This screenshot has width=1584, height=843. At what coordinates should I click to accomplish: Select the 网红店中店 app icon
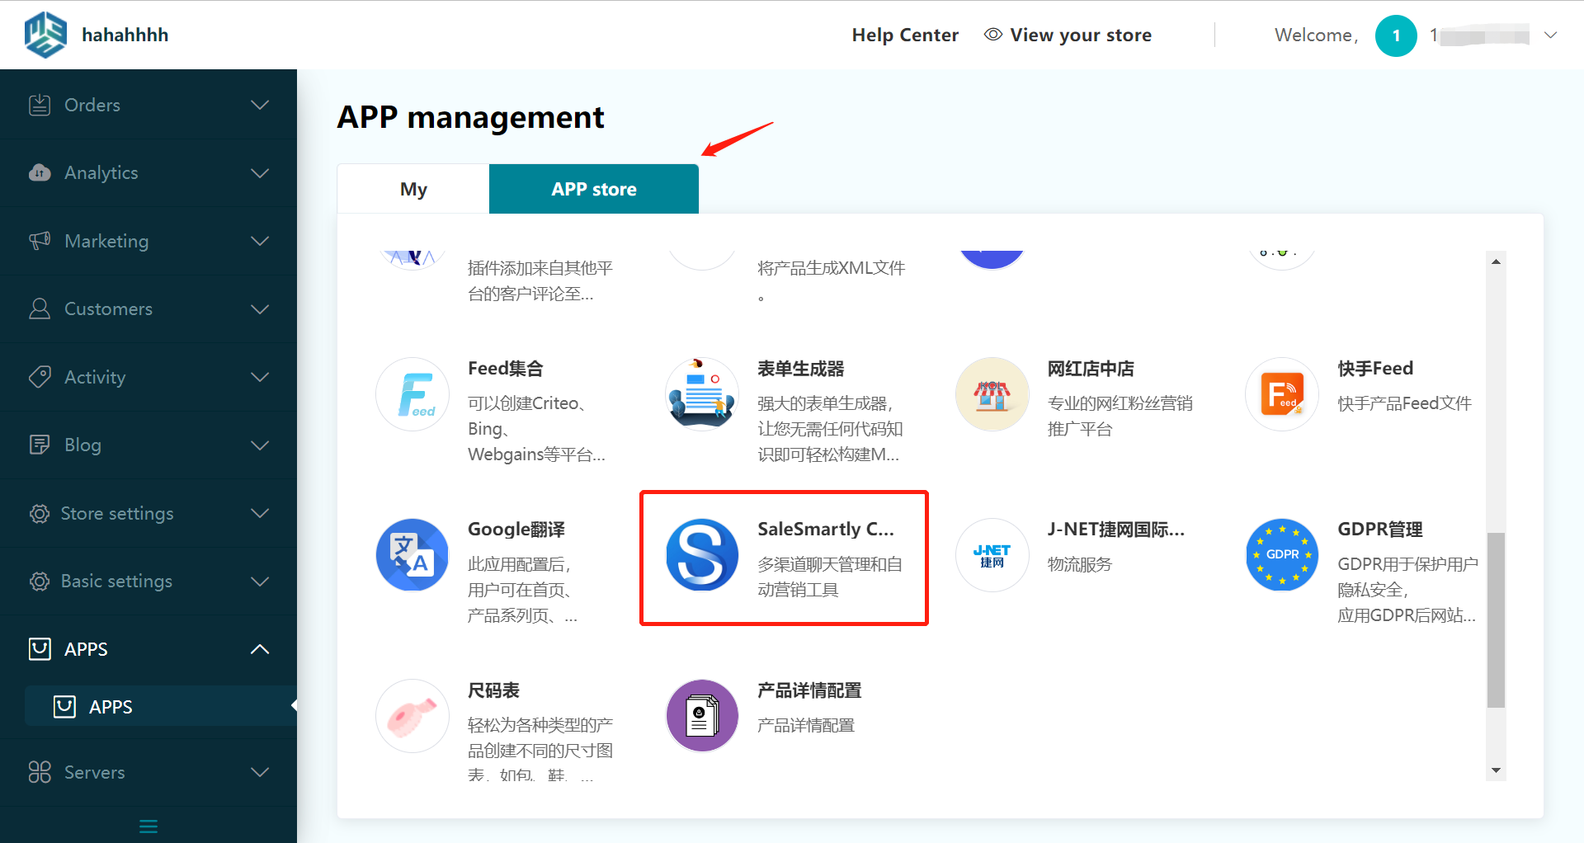coord(992,393)
